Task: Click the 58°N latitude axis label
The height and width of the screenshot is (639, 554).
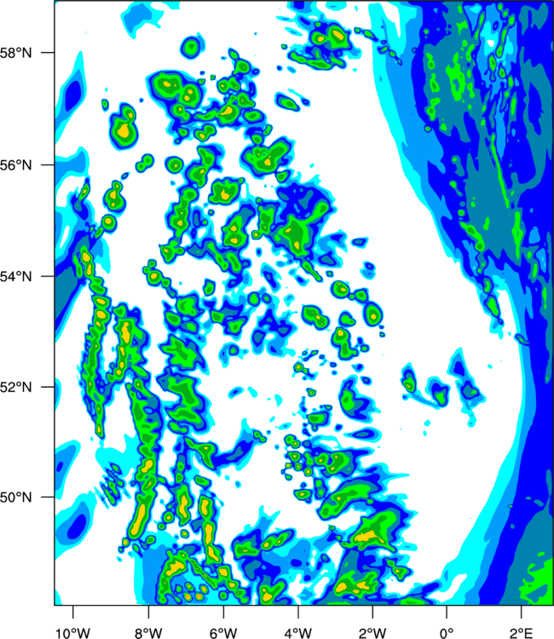Action: pyautogui.click(x=16, y=53)
